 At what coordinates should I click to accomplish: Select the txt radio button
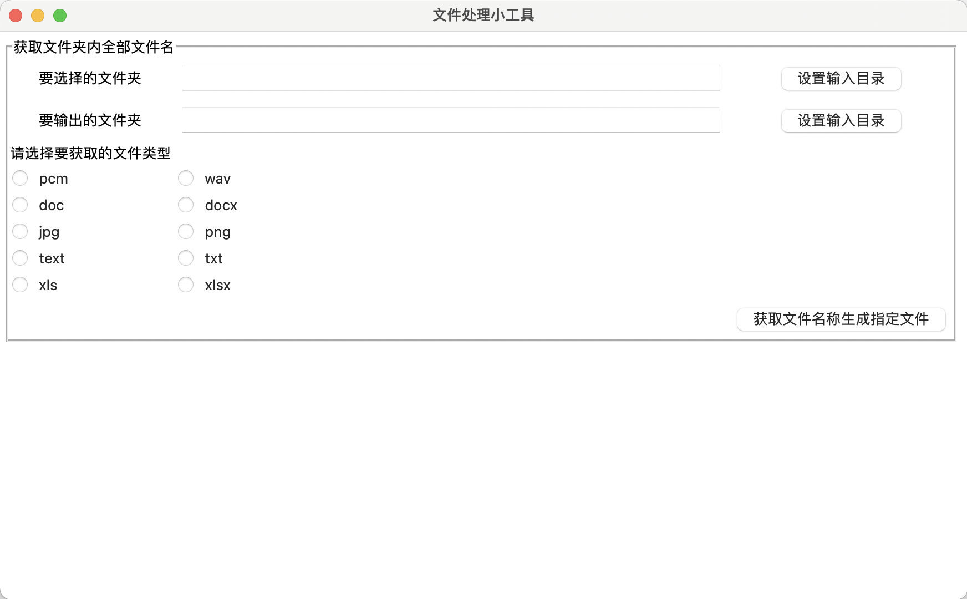coord(186,258)
